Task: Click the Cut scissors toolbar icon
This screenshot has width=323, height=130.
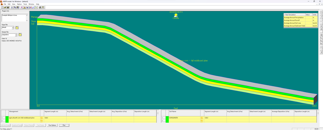Action: [x=12, y=7]
